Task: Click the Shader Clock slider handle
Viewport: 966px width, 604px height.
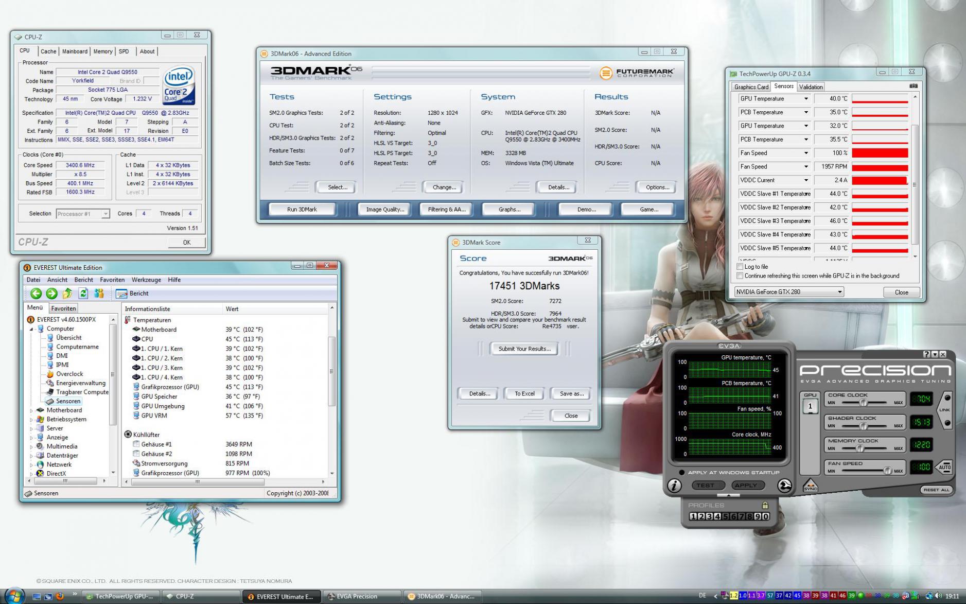Action: point(864,426)
